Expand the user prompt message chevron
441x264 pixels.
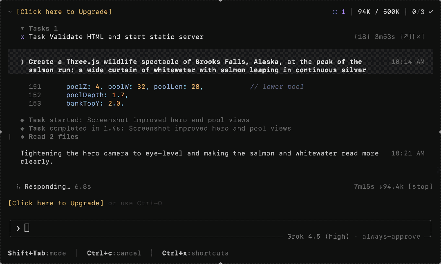click(x=22, y=62)
